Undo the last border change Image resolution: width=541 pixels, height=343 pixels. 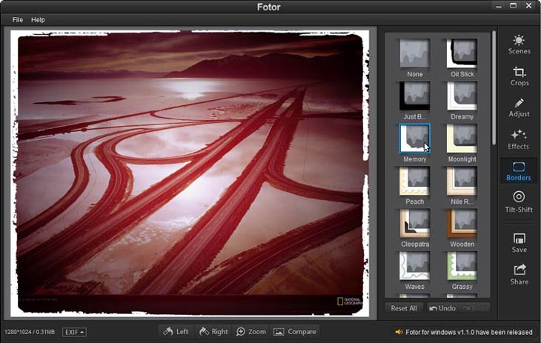tap(442, 308)
